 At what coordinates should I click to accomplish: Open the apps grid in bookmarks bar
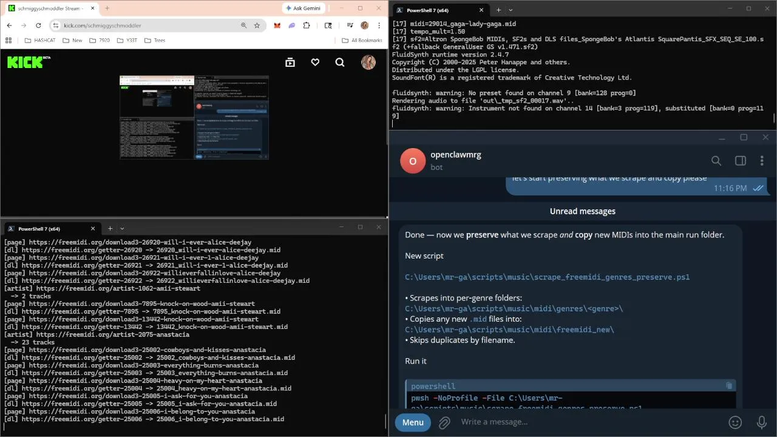pos(8,40)
